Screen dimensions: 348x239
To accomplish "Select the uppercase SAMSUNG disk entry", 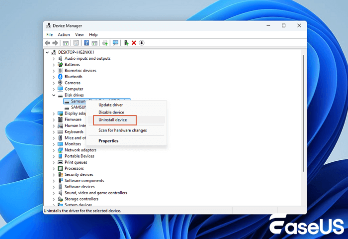I will pos(79,107).
